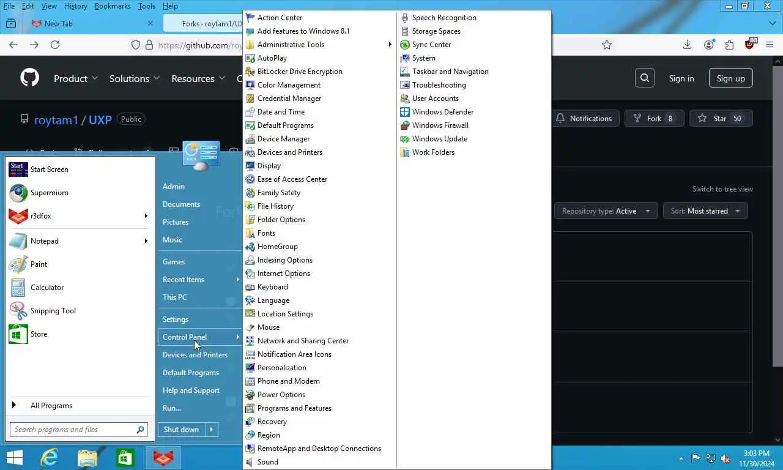This screenshot has width=783, height=470.
Task: Fork the UXP repository
Action: coord(655,119)
